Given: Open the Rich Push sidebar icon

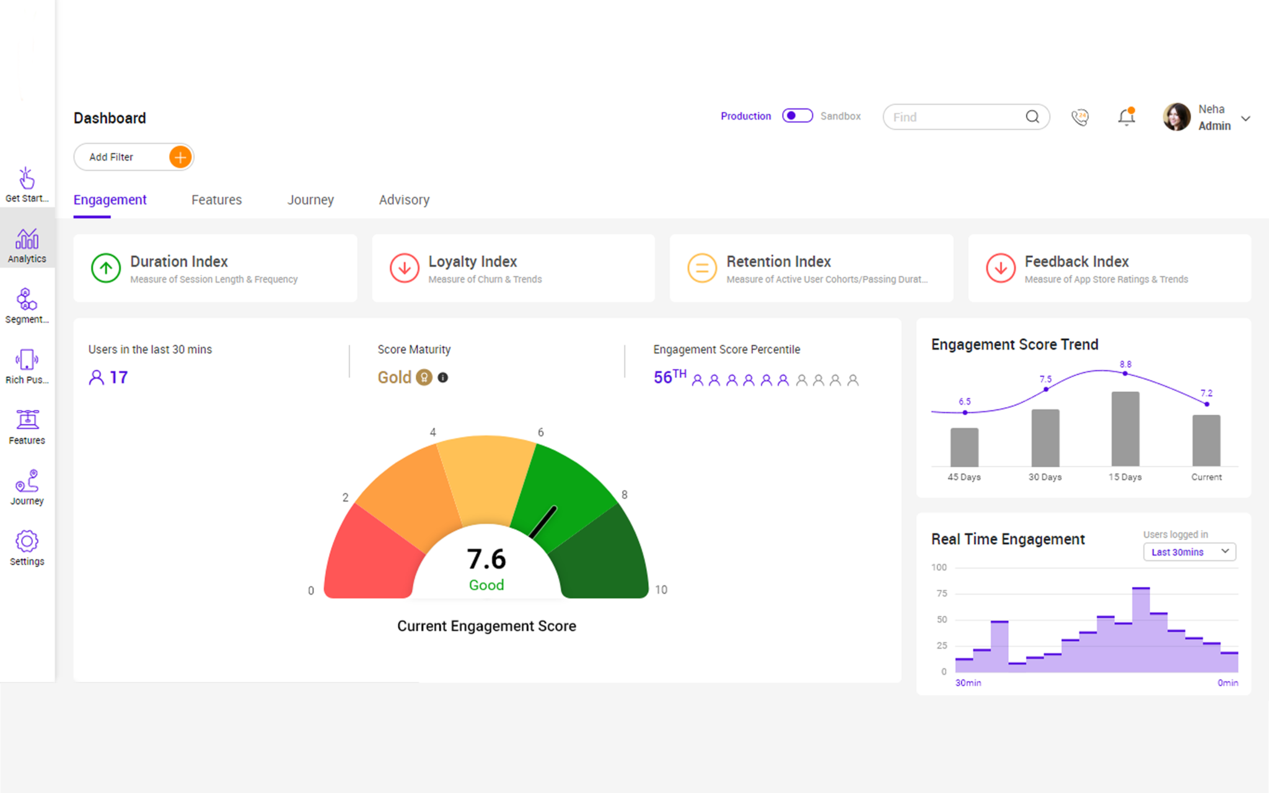Looking at the screenshot, I should pyautogui.click(x=27, y=367).
